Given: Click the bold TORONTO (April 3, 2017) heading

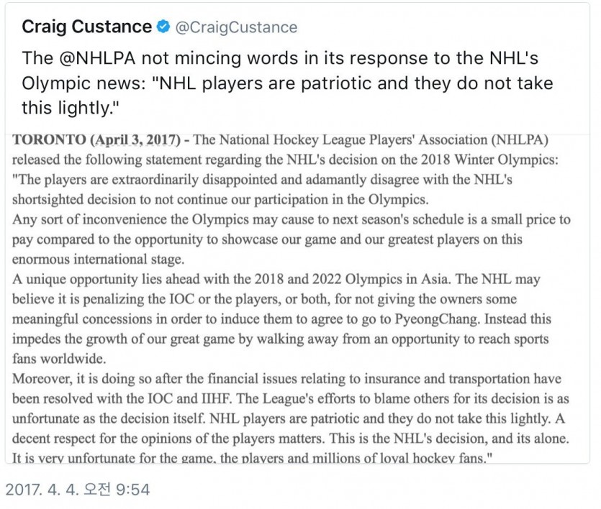Looking at the screenshot, I should point(96,139).
